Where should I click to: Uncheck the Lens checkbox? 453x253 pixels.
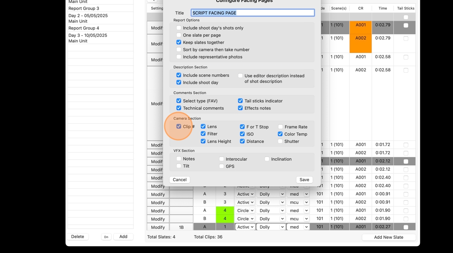[x=203, y=126]
